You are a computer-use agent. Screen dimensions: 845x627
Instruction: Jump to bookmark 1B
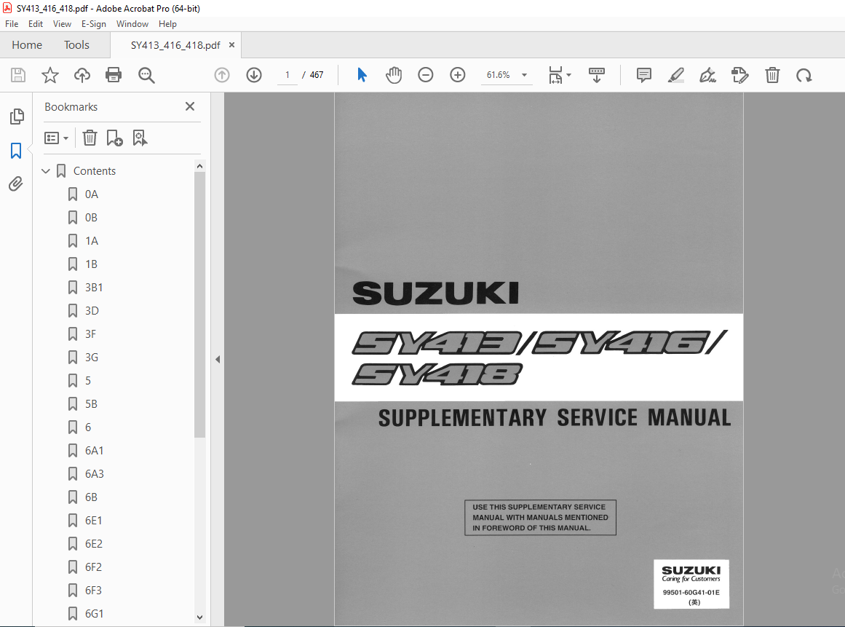pos(91,264)
